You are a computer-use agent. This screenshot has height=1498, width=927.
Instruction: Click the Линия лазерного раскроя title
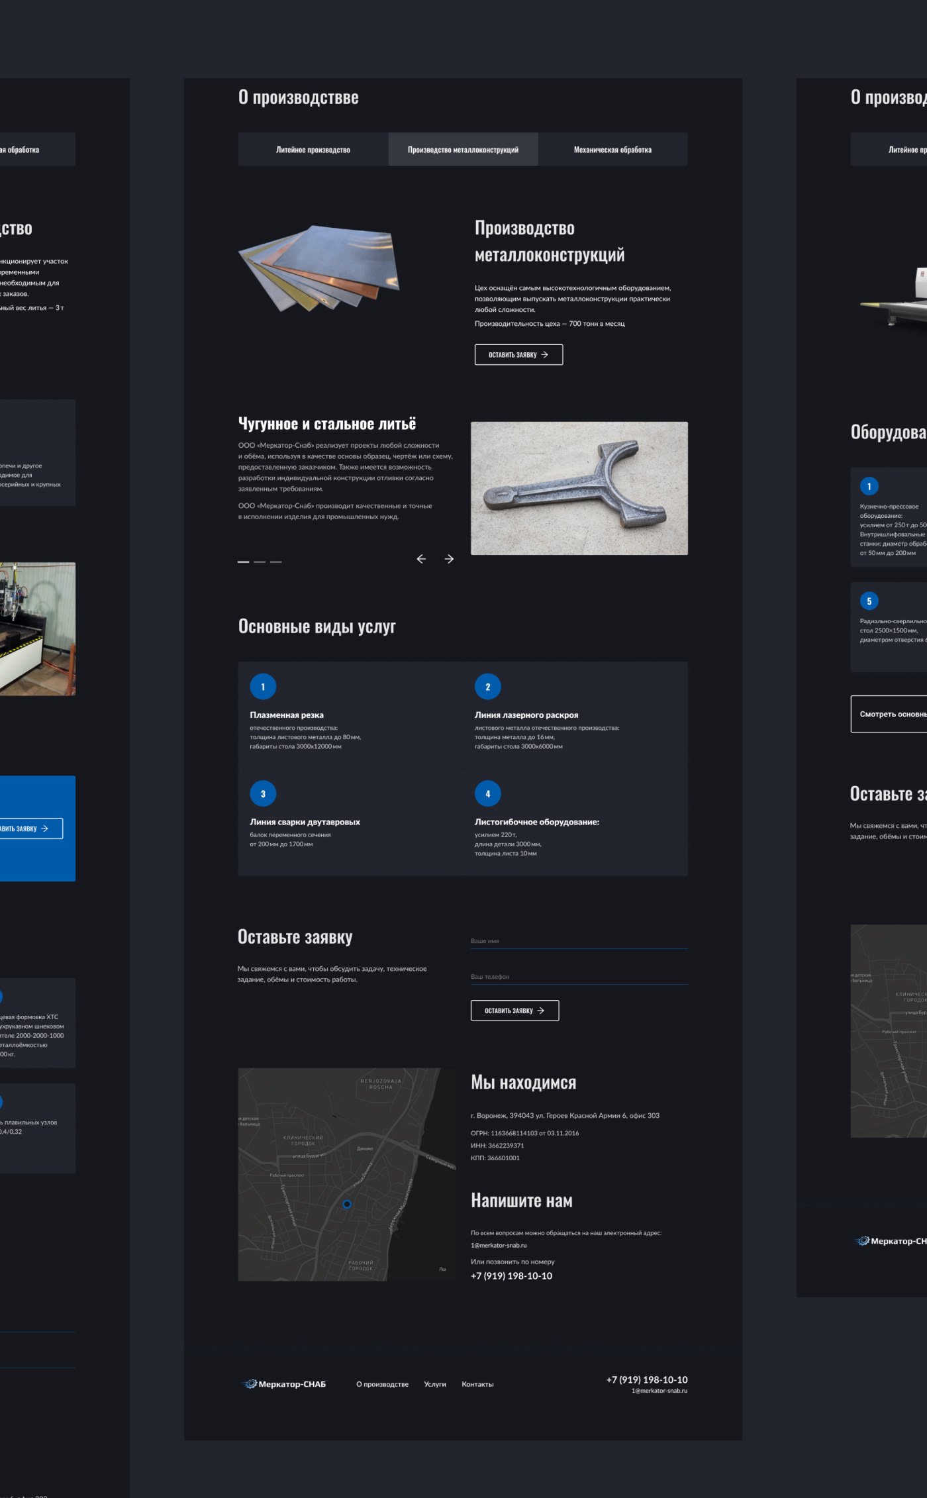526,715
